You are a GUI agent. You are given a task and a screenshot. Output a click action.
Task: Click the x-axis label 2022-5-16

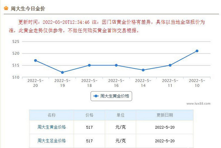pyautogui.click(x=116, y=83)
